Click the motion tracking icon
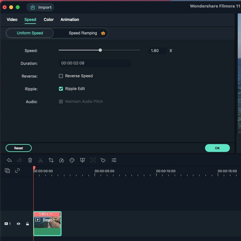Image resolution: width=241 pixels, height=241 pixels. pos(93,160)
